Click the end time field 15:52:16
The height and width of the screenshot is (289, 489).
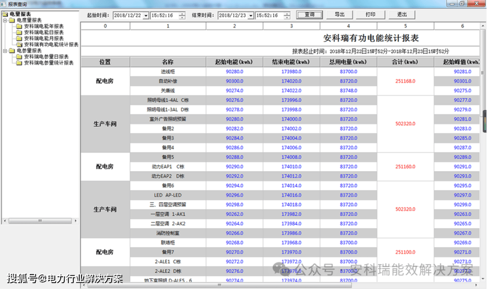click(270, 15)
